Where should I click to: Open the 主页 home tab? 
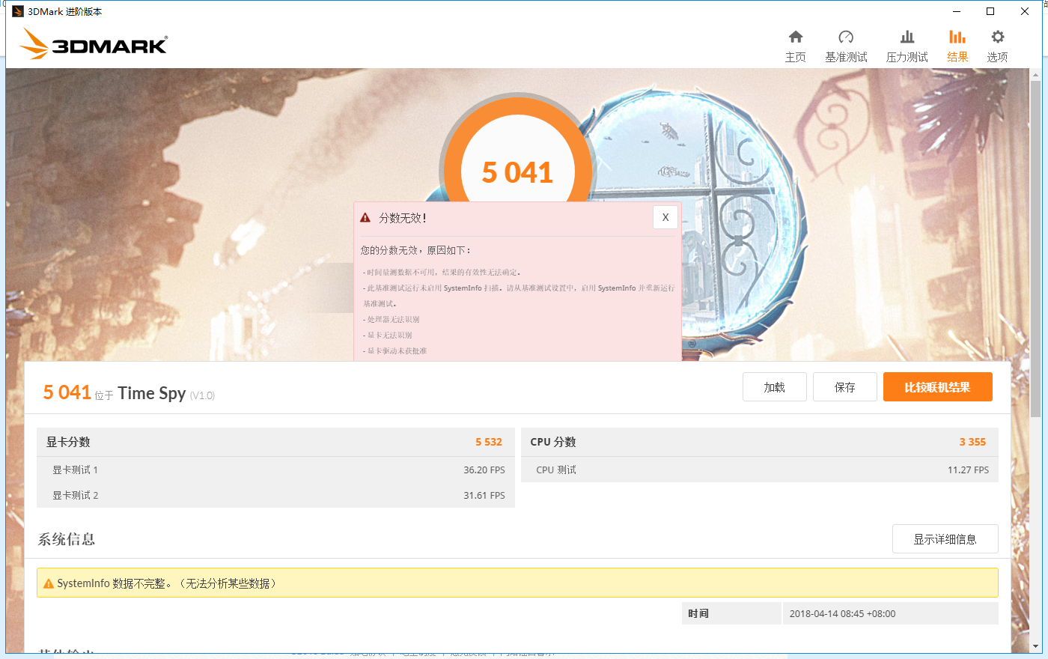795,46
